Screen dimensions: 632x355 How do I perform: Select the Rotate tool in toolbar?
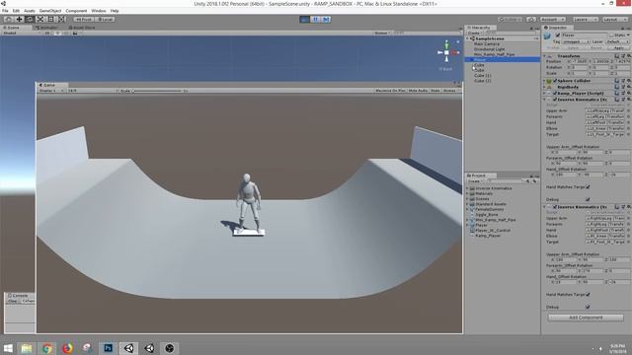pyautogui.click(x=30, y=20)
